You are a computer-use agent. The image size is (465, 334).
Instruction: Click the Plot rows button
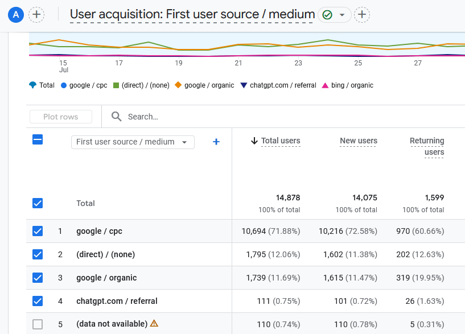[x=61, y=117]
